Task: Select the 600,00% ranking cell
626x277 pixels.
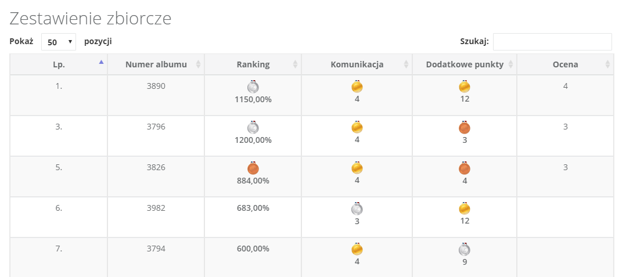Action: point(253,257)
